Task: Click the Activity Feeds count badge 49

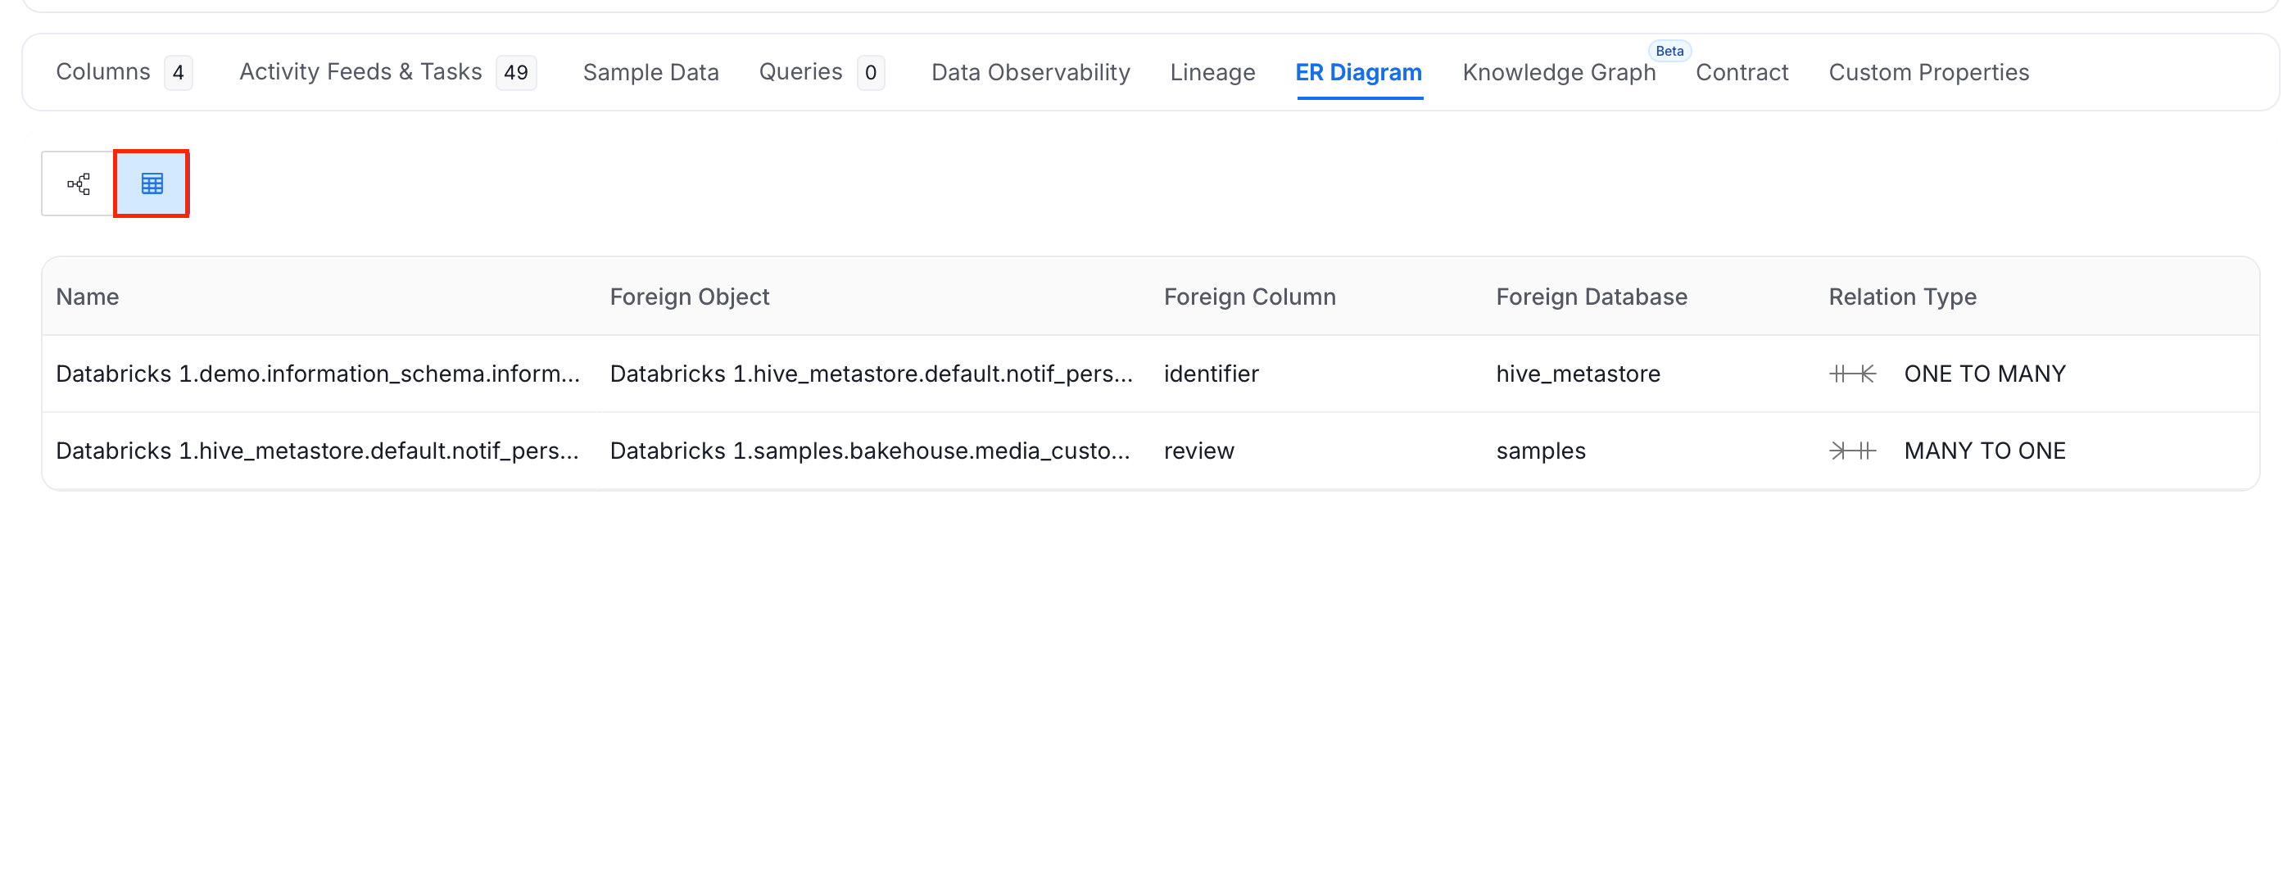Action: pyautogui.click(x=516, y=72)
